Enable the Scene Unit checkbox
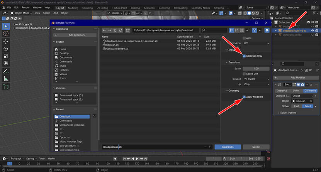 244,74
